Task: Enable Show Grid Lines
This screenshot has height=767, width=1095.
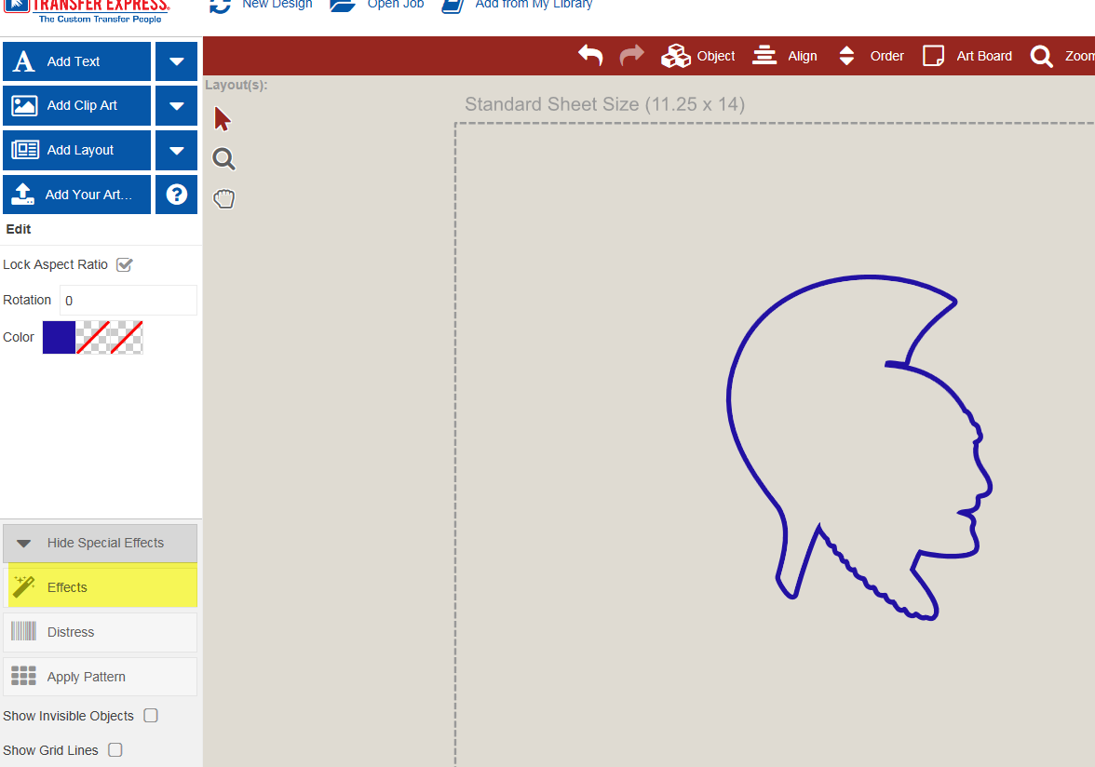Action: pos(115,749)
